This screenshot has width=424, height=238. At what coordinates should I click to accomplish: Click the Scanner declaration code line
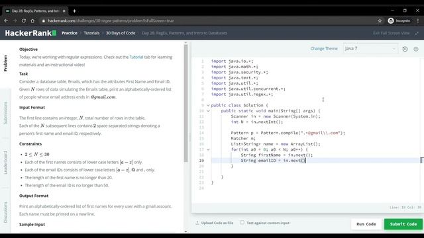[x=276, y=116]
